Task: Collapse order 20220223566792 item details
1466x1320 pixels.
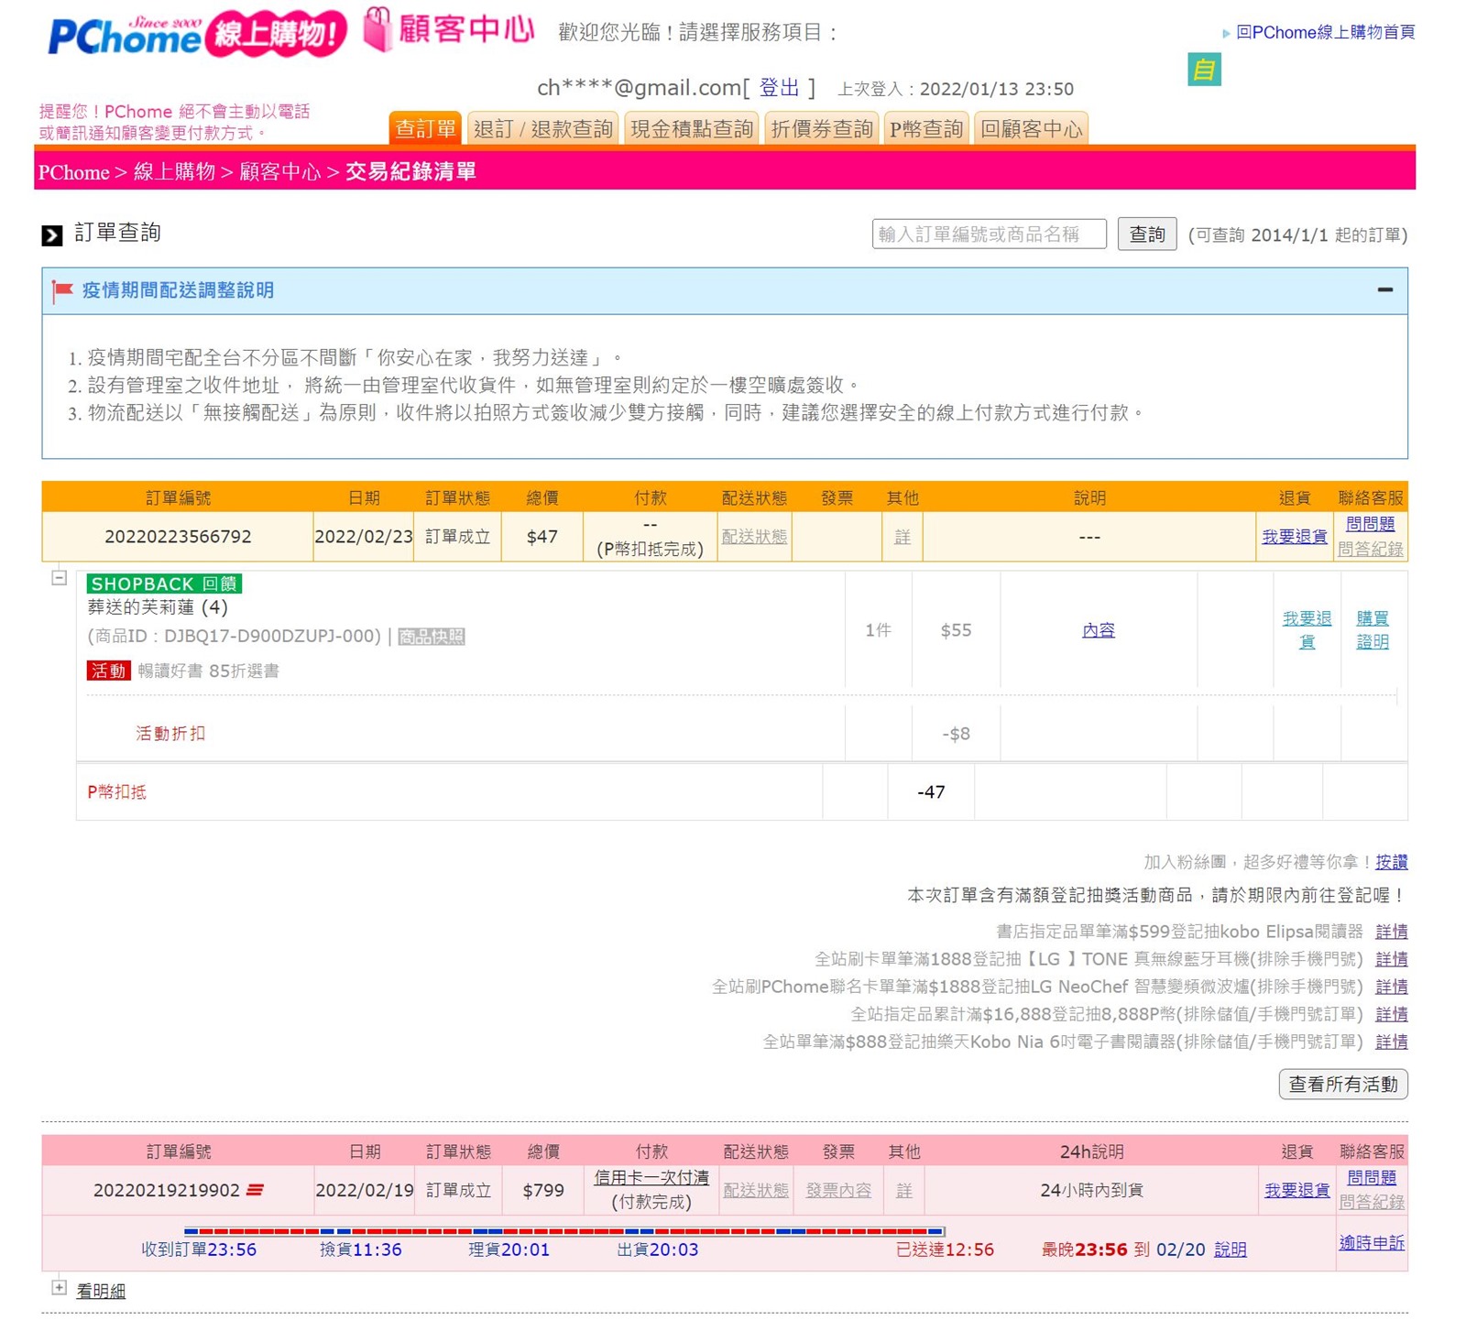Action: coord(60,578)
